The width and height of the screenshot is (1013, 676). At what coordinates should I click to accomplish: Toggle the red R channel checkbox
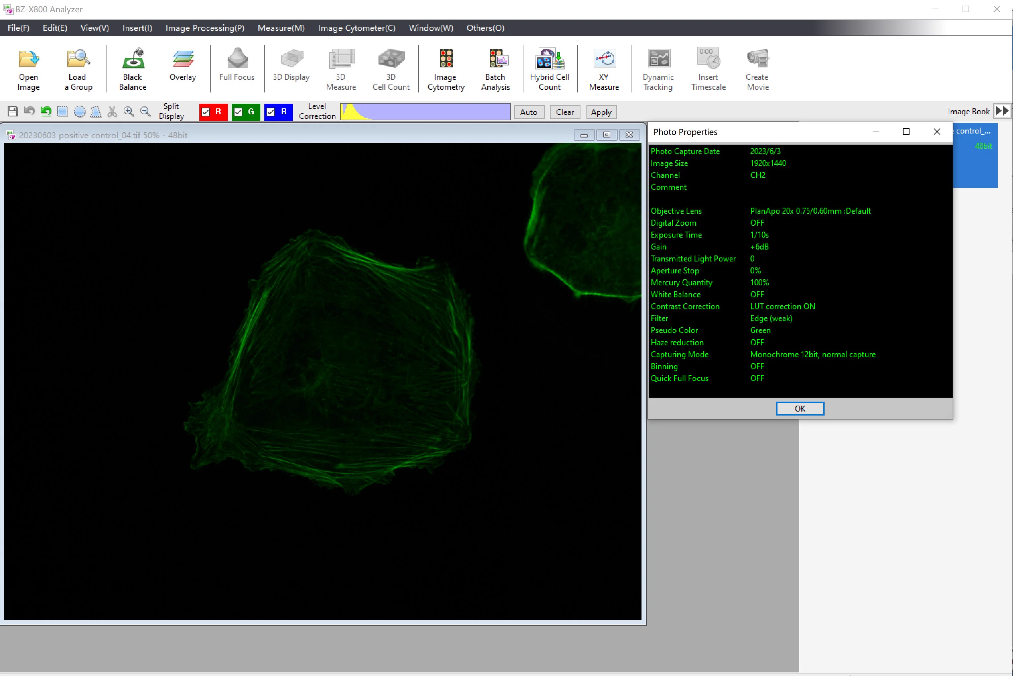(x=206, y=112)
